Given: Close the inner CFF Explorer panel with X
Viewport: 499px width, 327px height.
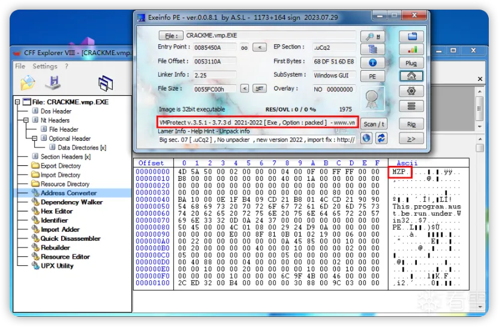Looking at the screenshot, I should click(480, 79).
